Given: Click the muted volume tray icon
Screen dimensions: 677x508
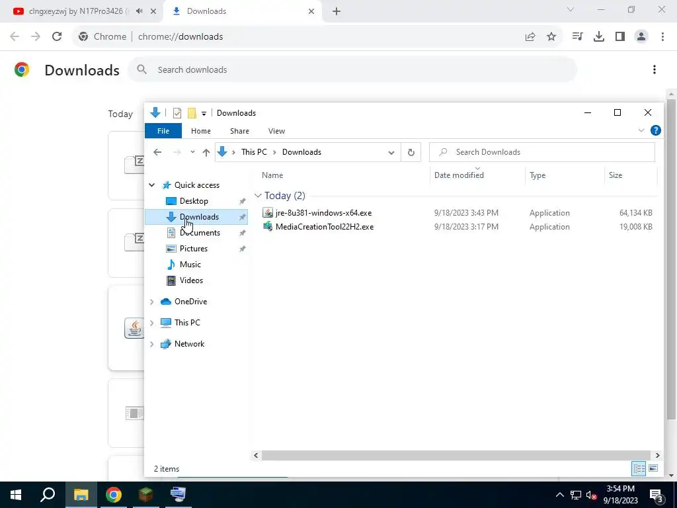Looking at the screenshot, I should 592,495.
